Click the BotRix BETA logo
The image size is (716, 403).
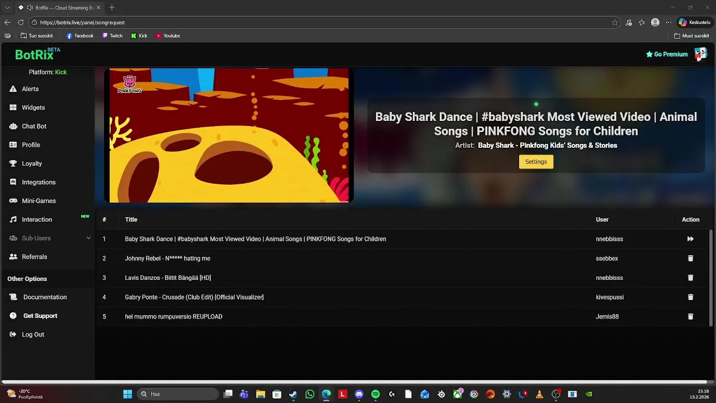pos(37,54)
